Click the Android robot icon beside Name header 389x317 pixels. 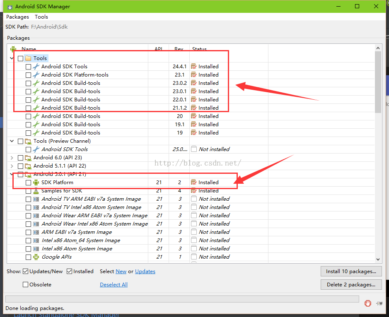tap(13, 49)
